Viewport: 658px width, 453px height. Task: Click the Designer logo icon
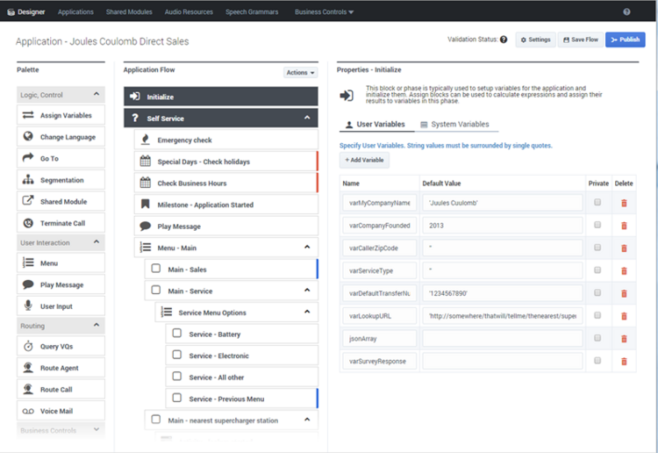11,12
